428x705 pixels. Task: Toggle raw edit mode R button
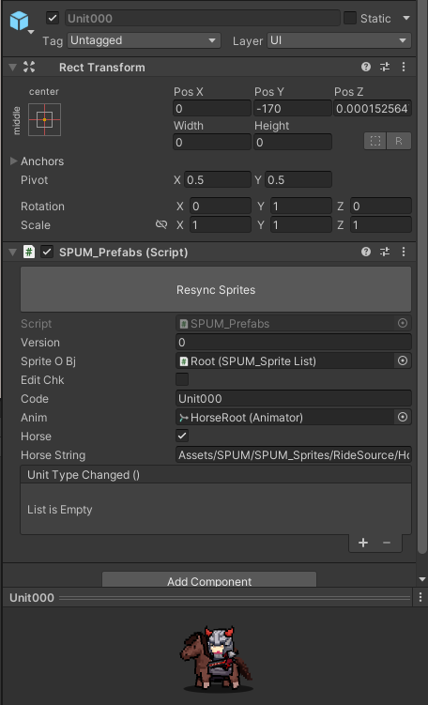(399, 141)
